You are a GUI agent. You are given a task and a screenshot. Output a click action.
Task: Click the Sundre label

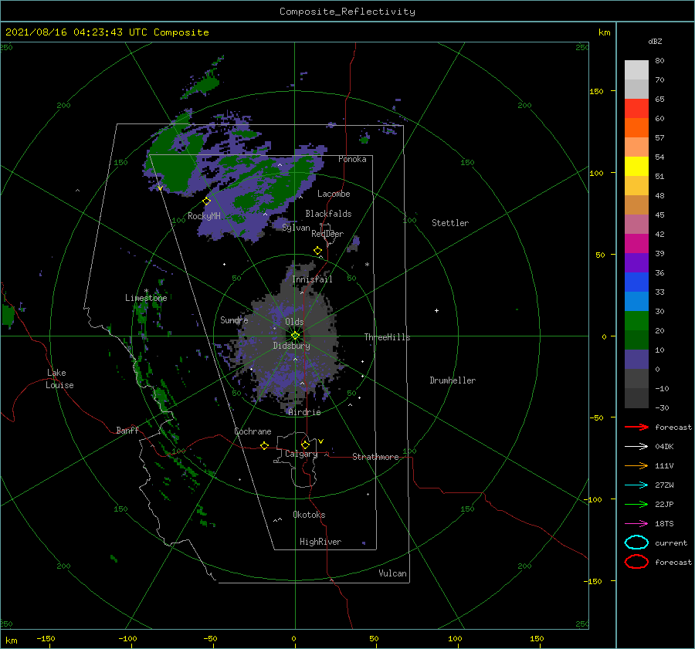234,320
